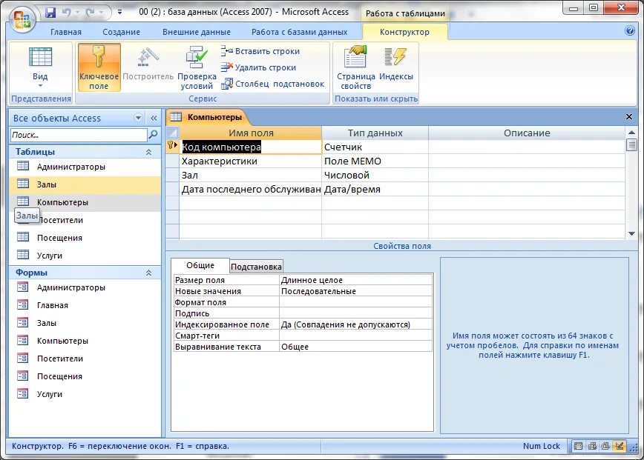Click the field grid scrollbar down arrow
The height and width of the screenshot is (460, 644).
pos(631,233)
